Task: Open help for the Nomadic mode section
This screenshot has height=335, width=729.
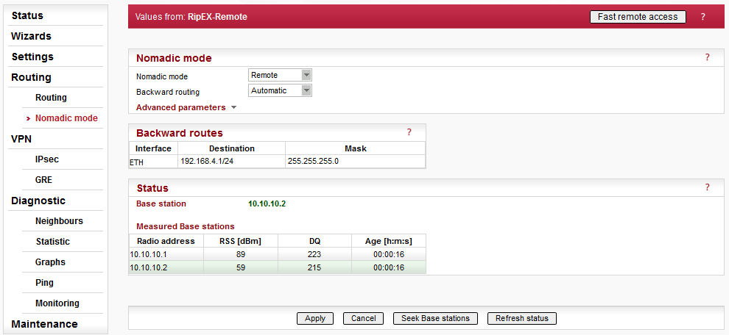Action: pyautogui.click(x=707, y=57)
